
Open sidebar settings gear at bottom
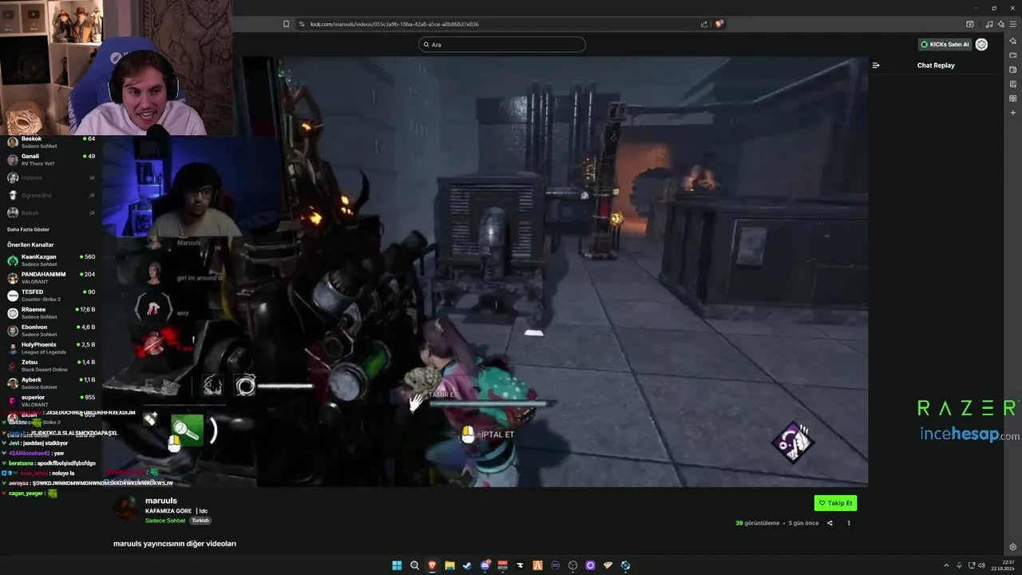[x=1012, y=547]
